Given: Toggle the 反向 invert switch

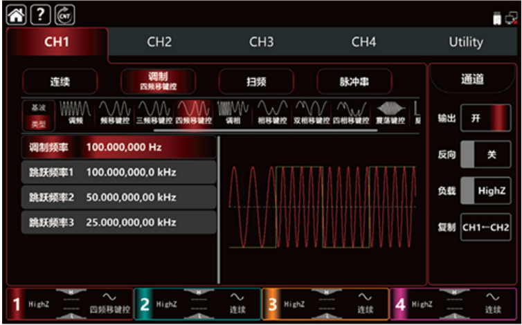Looking at the screenshot, I should pyautogui.click(x=485, y=154).
